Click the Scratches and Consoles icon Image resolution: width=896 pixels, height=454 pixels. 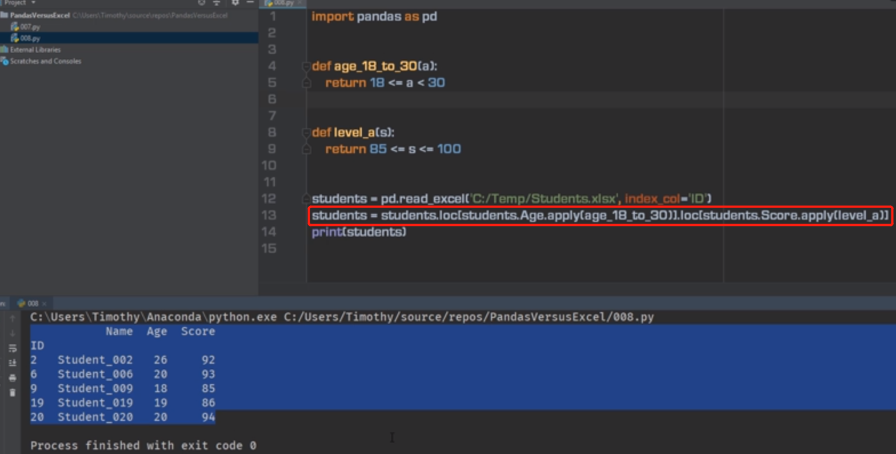(x=5, y=61)
